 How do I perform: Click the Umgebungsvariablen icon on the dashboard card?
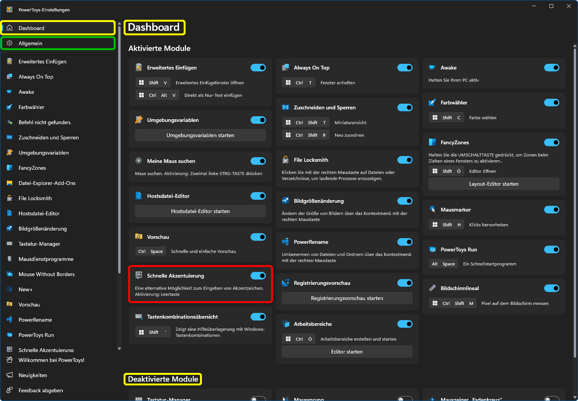point(139,120)
